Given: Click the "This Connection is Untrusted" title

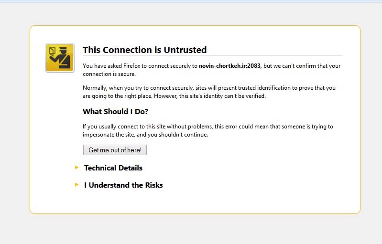Looking at the screenshot, I should 144,50.
